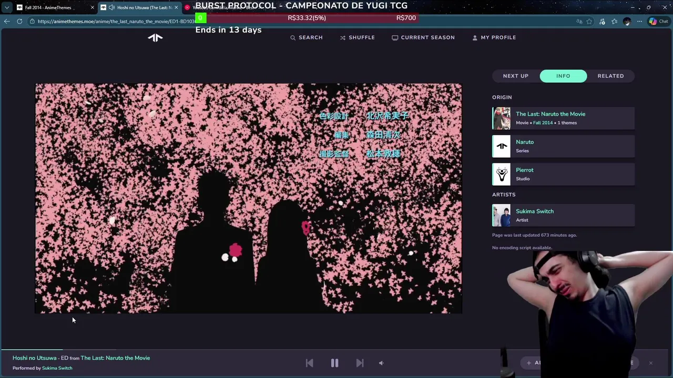Open The Last: Naruto the Movie card
The height and width of the screenshot is (378, 673).
pyautogui.click(x=563, y=118)
